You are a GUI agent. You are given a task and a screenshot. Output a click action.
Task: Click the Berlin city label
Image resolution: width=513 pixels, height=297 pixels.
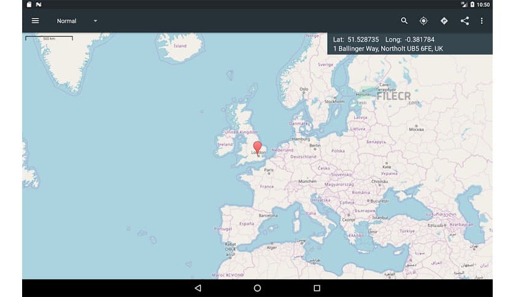[315, 145]
